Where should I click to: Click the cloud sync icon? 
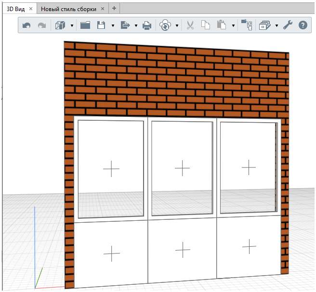(165, 25)
